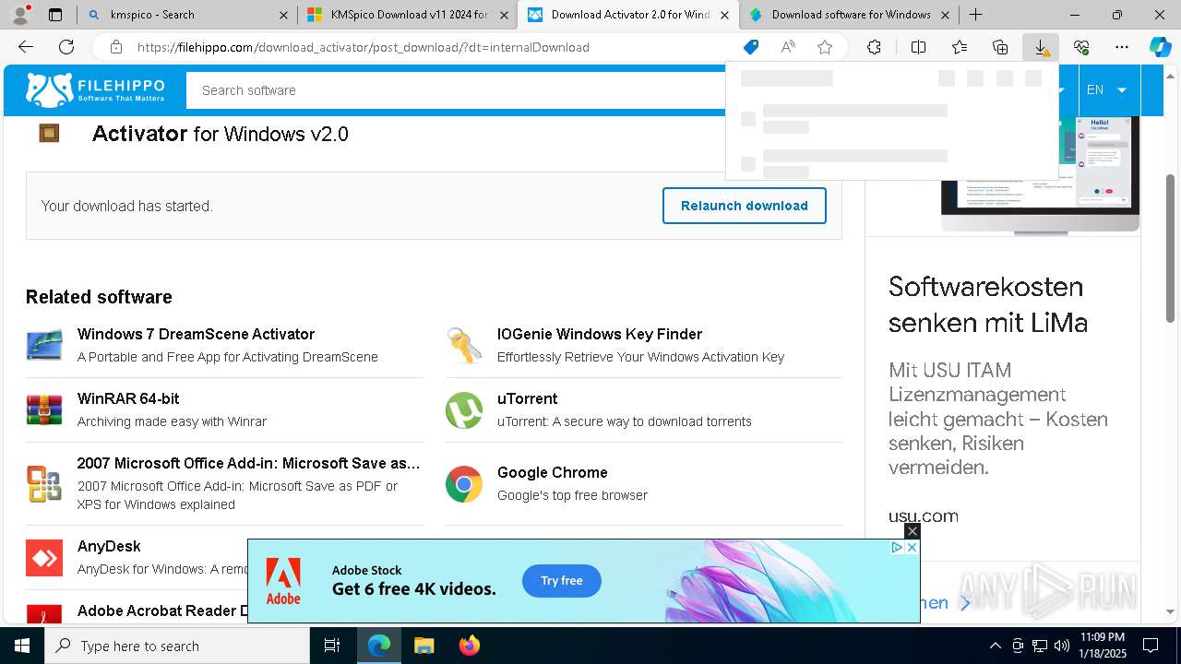Click the Windows taskbar search box
Image resolution: width=1181 pixels, height=664 pixels.
click(x=177, y=646)
